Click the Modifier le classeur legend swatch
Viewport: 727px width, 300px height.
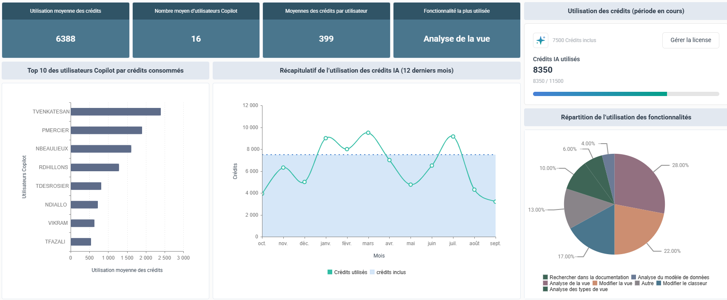point(659,283)
